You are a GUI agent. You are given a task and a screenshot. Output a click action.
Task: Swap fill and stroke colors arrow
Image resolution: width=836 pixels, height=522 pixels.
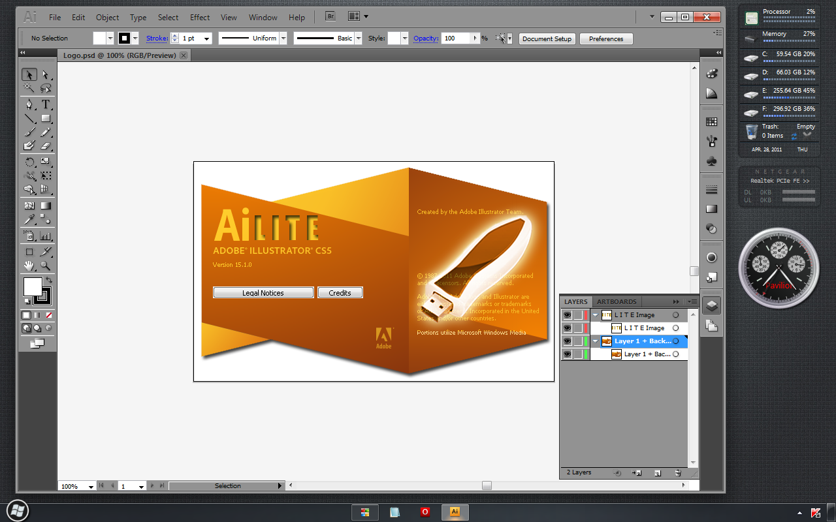48,279
